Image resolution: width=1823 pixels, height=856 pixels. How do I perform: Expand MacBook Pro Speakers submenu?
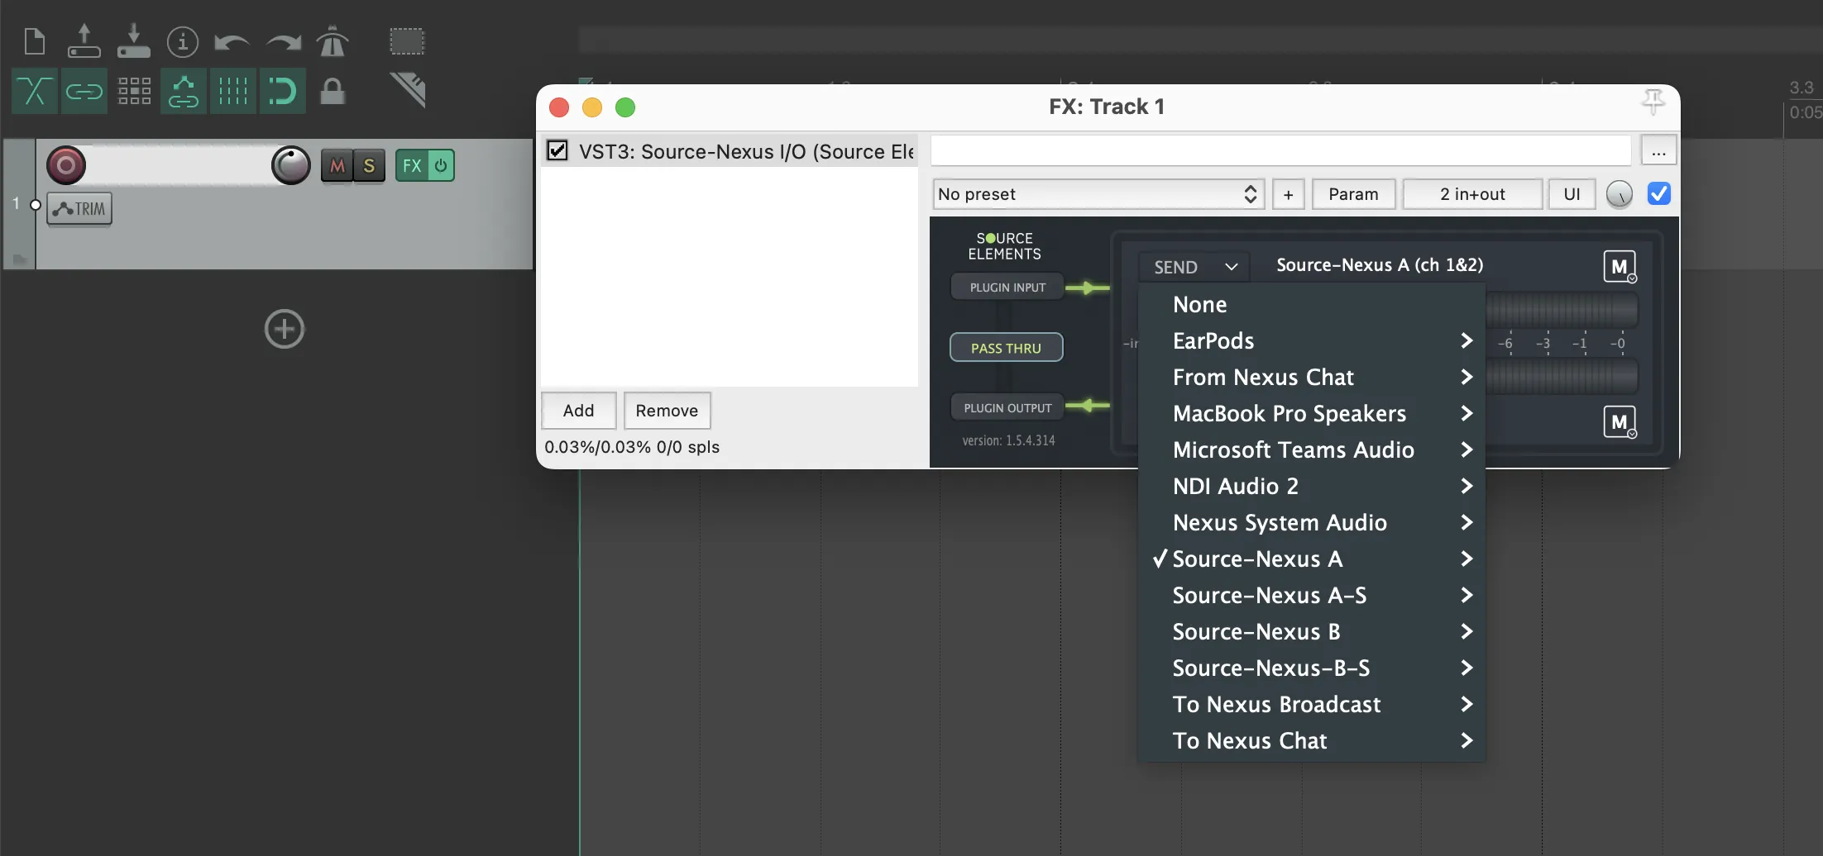click(x=1312, y=413)
